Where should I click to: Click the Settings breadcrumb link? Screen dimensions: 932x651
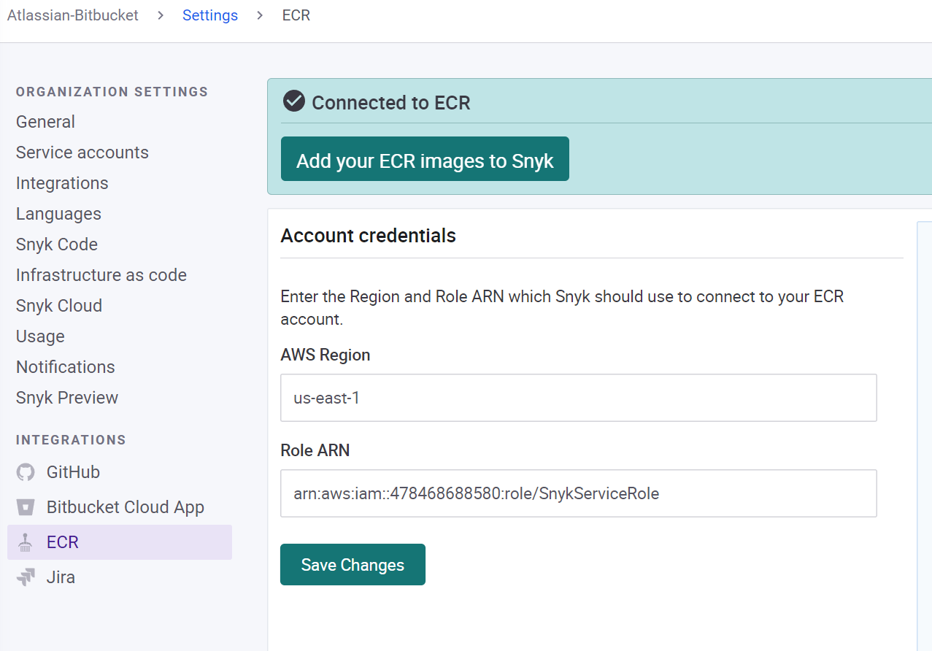[210, 15]
